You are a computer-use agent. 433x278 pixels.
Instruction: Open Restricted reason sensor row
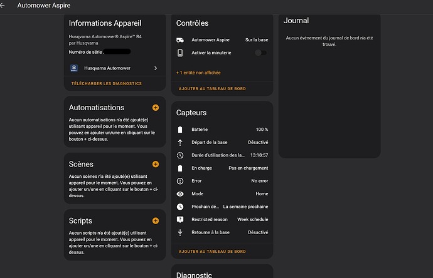click(x=222, y=220)
